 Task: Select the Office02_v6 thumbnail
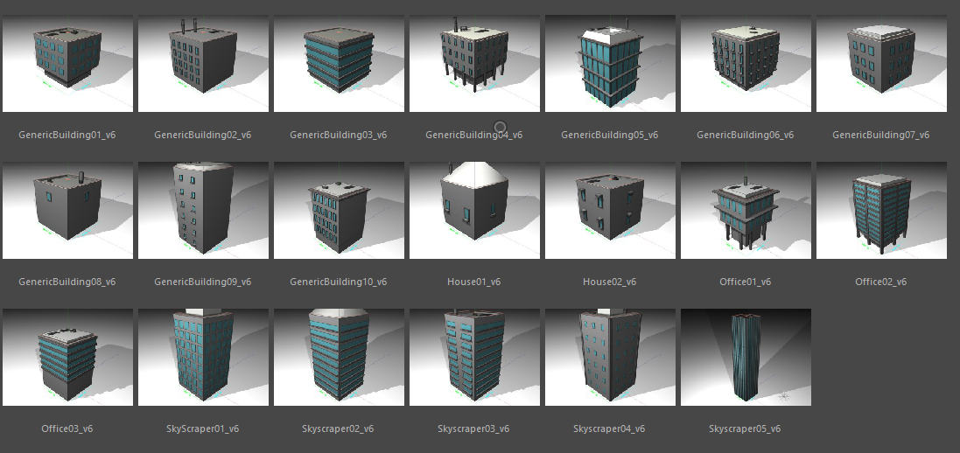pyautogui.click(x=881, y=210)
